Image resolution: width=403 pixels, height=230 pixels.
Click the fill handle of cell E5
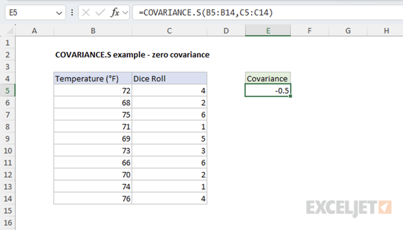(x=290, y=96)
